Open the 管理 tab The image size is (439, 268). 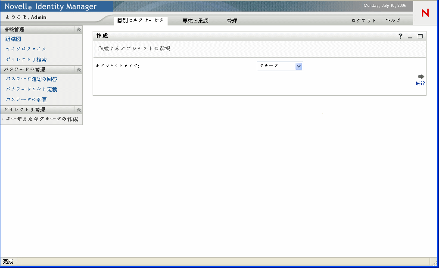(x=231, y=20)
